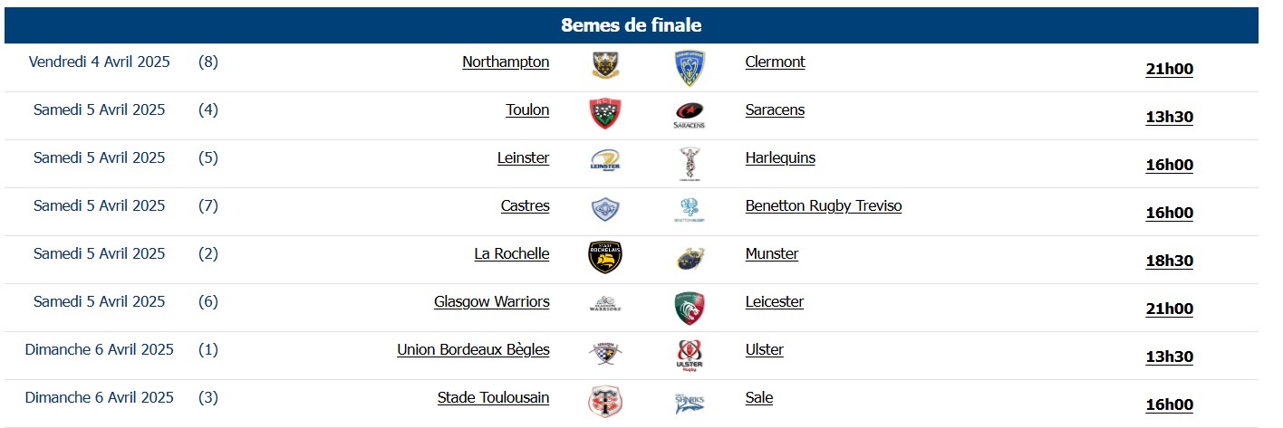Image resolution: width=1283 pixels, height=428 pixels.
Task: Open the Castres team link
Action: (x=525, y=205)
